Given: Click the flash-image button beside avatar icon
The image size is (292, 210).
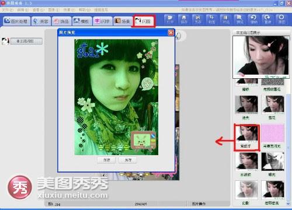Looking at the screenshot, I should 26,41.
